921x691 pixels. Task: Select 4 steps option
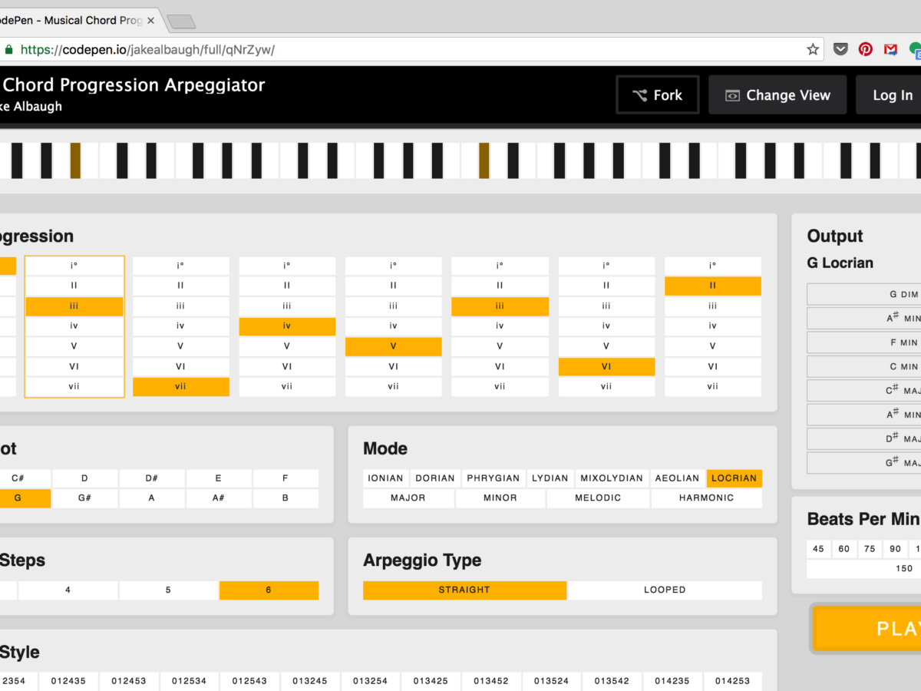[x=68, y=590]
